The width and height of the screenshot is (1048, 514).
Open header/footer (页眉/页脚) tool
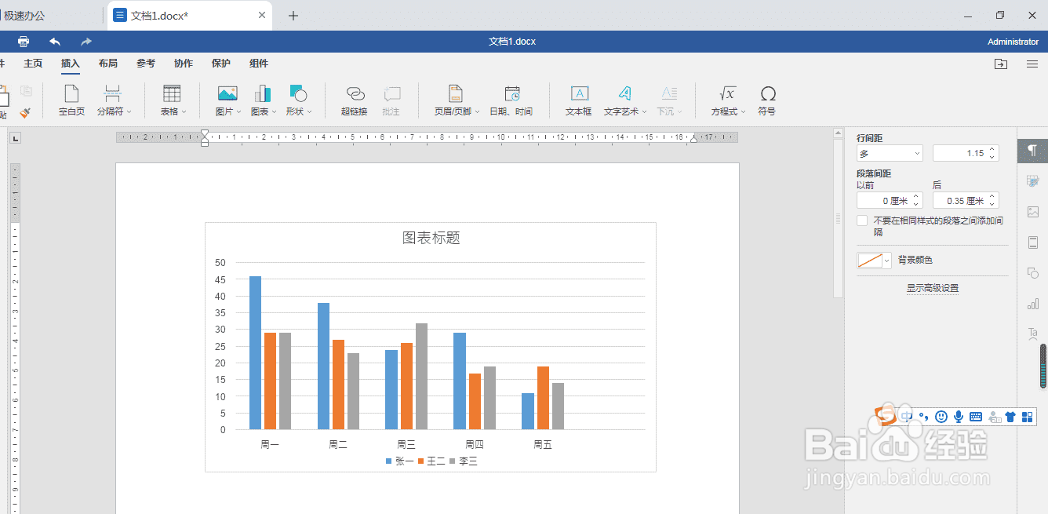pos(457,100)
